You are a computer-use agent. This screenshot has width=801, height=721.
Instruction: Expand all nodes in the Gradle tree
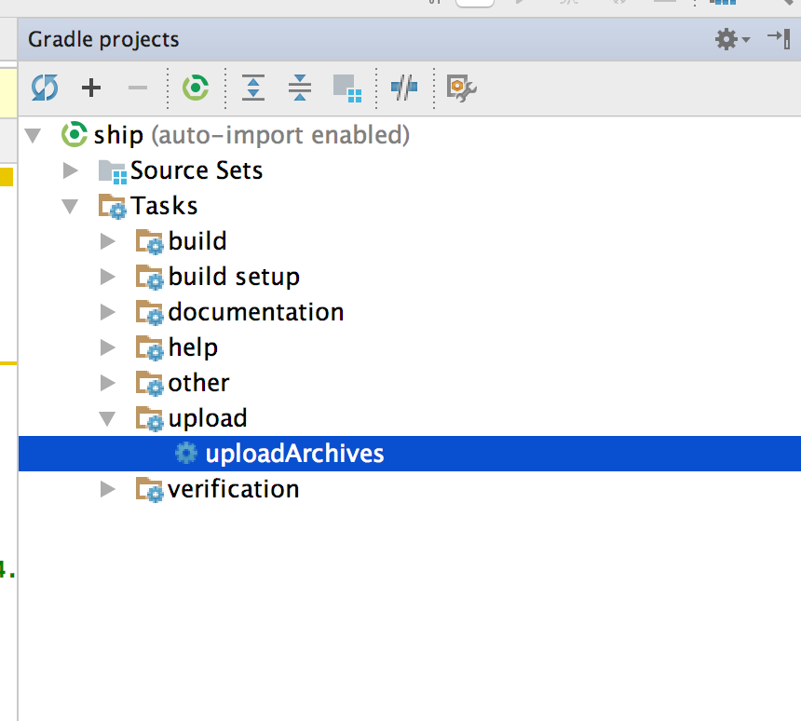pyautogui.click(x=253, y=88)
